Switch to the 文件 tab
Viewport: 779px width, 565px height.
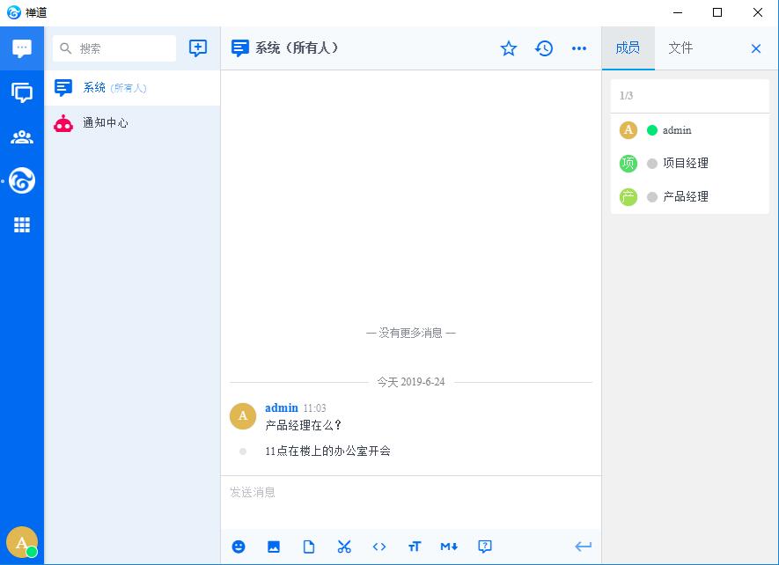(680, 48)
